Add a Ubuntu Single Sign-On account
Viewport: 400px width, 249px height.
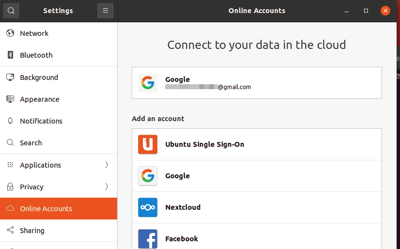pyautogui.click(x=257, y=144)
